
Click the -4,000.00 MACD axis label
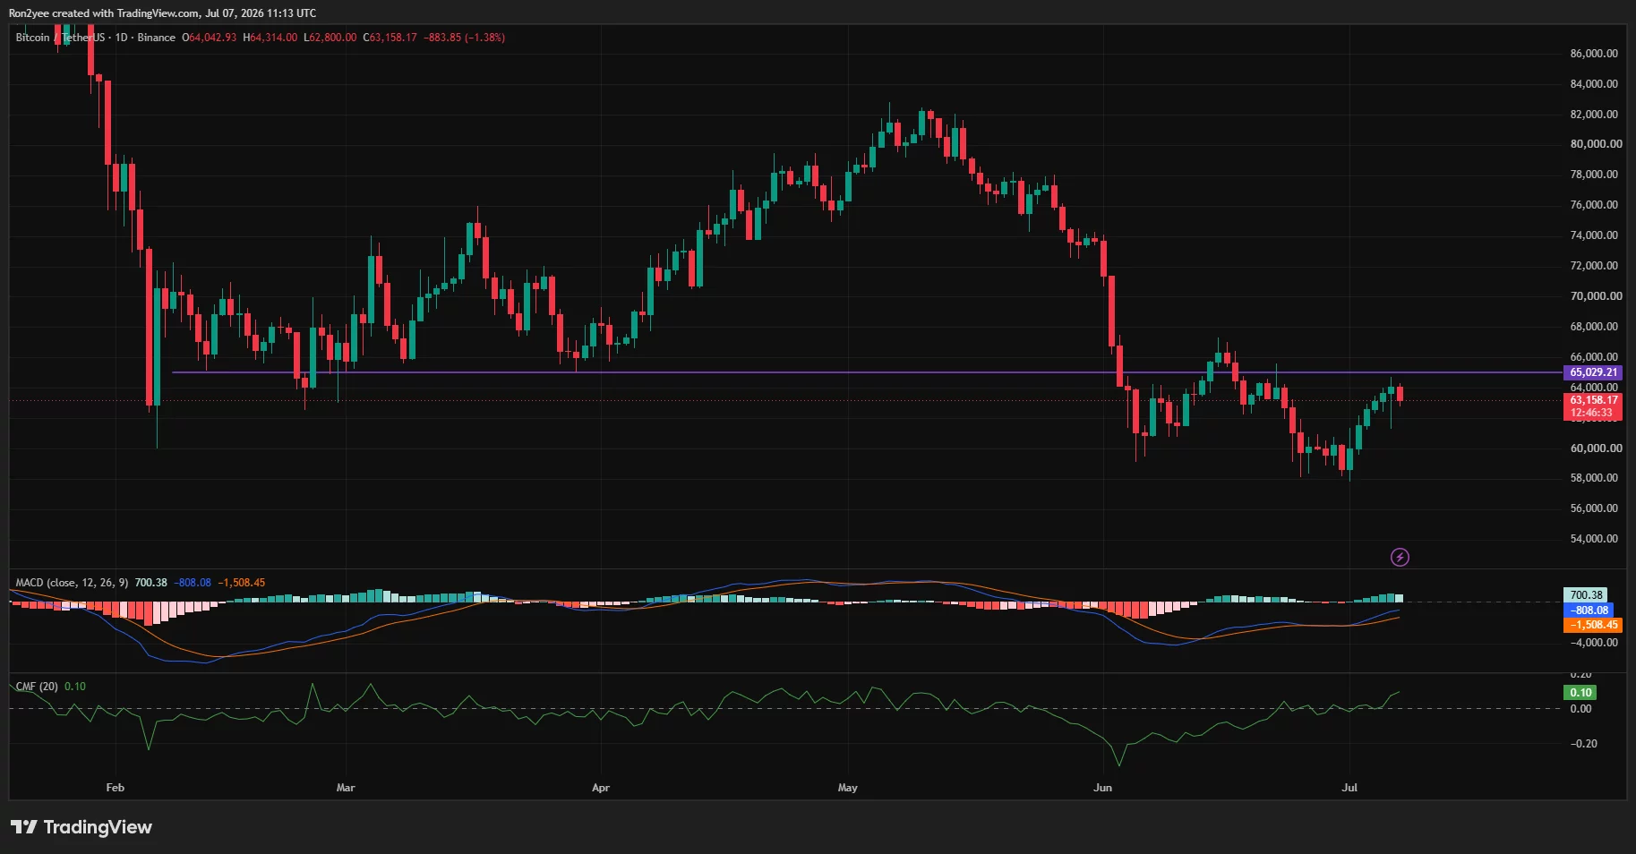1593,643
